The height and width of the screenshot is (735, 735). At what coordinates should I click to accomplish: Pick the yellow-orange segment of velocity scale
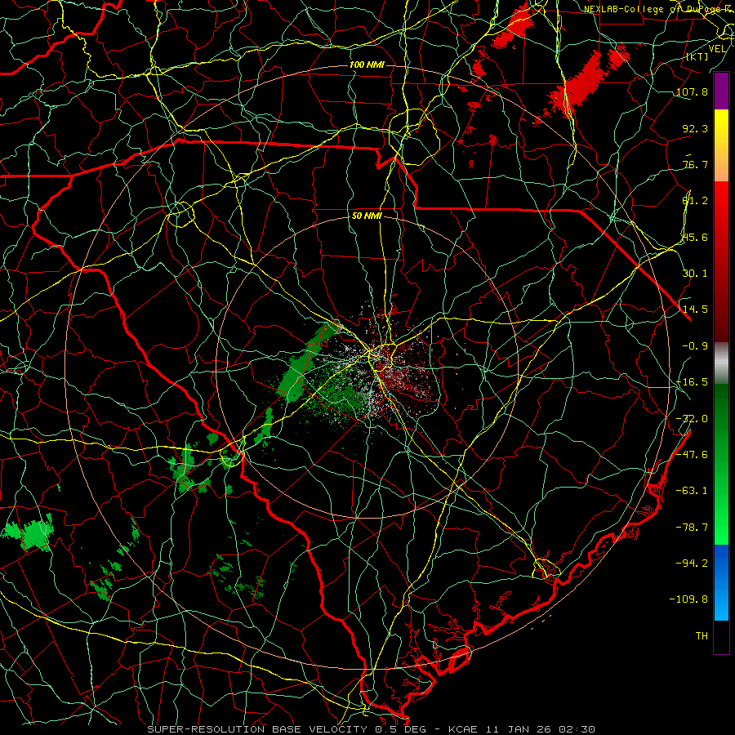[x=721, y=145]
